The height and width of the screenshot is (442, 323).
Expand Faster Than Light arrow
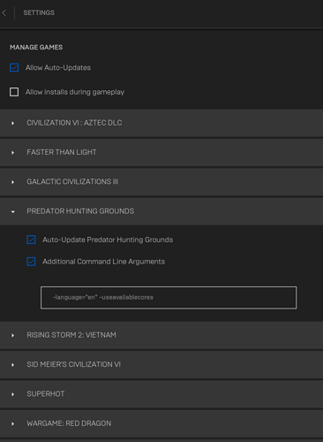point(12,153)
